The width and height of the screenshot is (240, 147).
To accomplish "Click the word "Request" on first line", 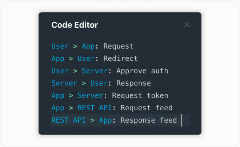I will [118, 46].
